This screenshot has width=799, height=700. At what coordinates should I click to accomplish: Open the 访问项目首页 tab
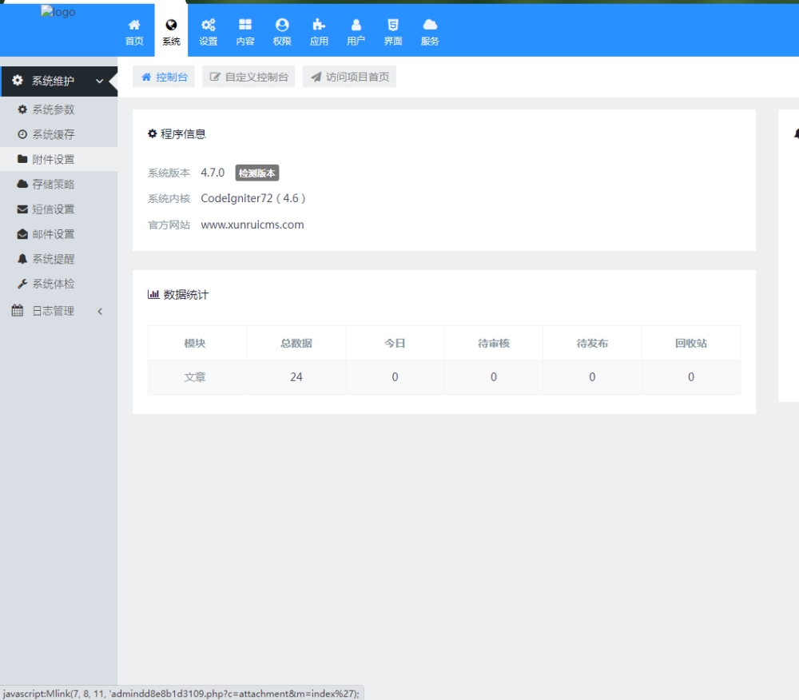[350, 77]
